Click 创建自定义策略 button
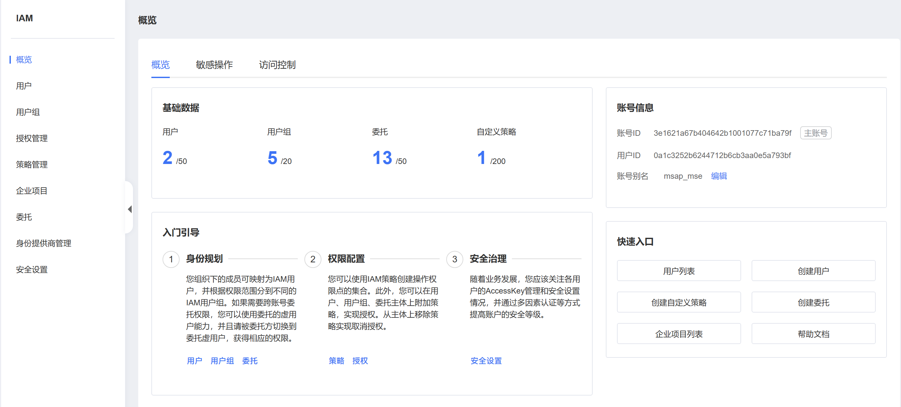 [679, 302]
